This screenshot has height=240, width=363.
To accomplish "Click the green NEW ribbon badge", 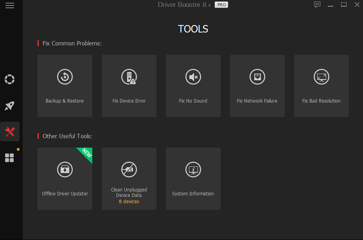I will click(86, 153).
